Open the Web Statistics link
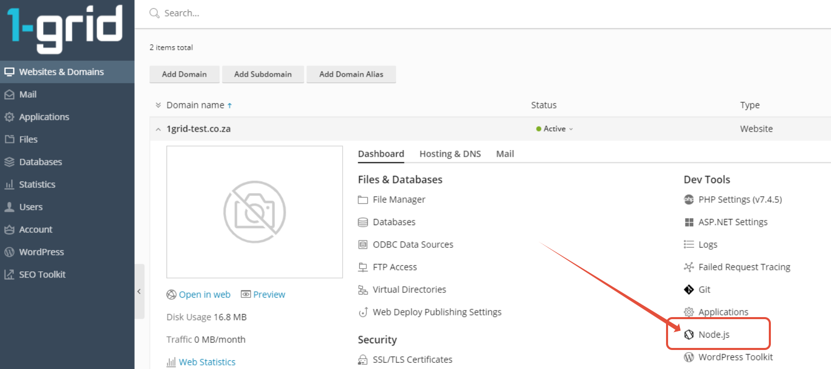This screenshot has height=369, width=831. [x=207, y=362]
